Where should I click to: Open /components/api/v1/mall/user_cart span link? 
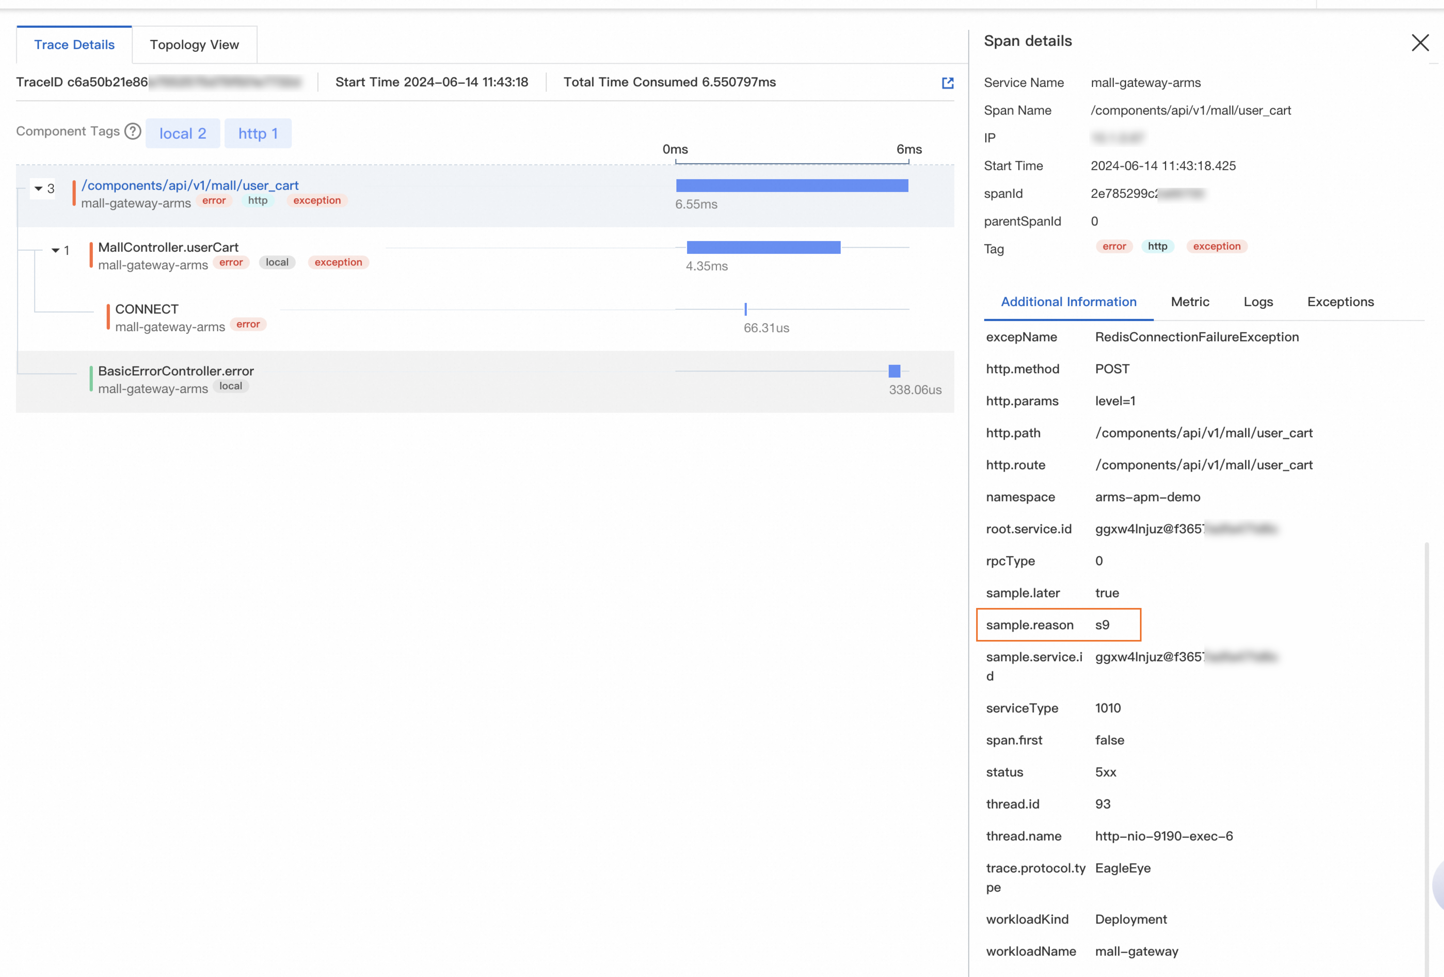(190, 185)
